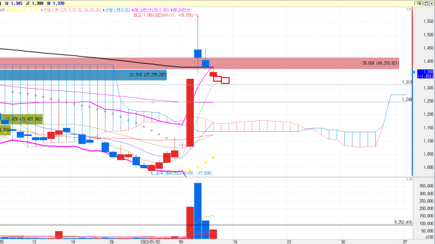Click the 39.66% volume profile bar
The image size is (435, 244).
click(200, 64)
